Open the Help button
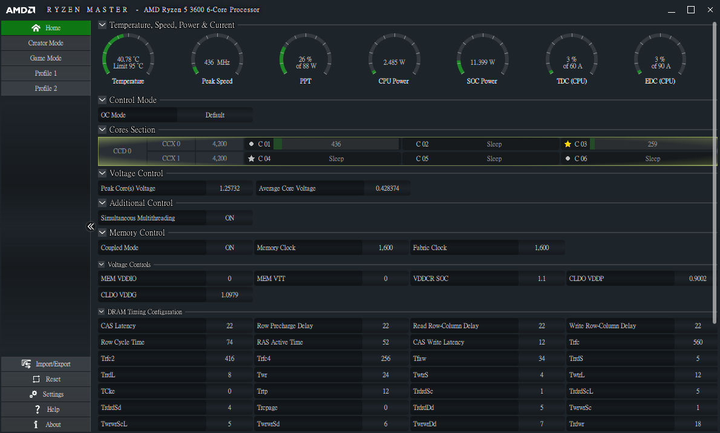720x433 pixels. pos(46,409)
